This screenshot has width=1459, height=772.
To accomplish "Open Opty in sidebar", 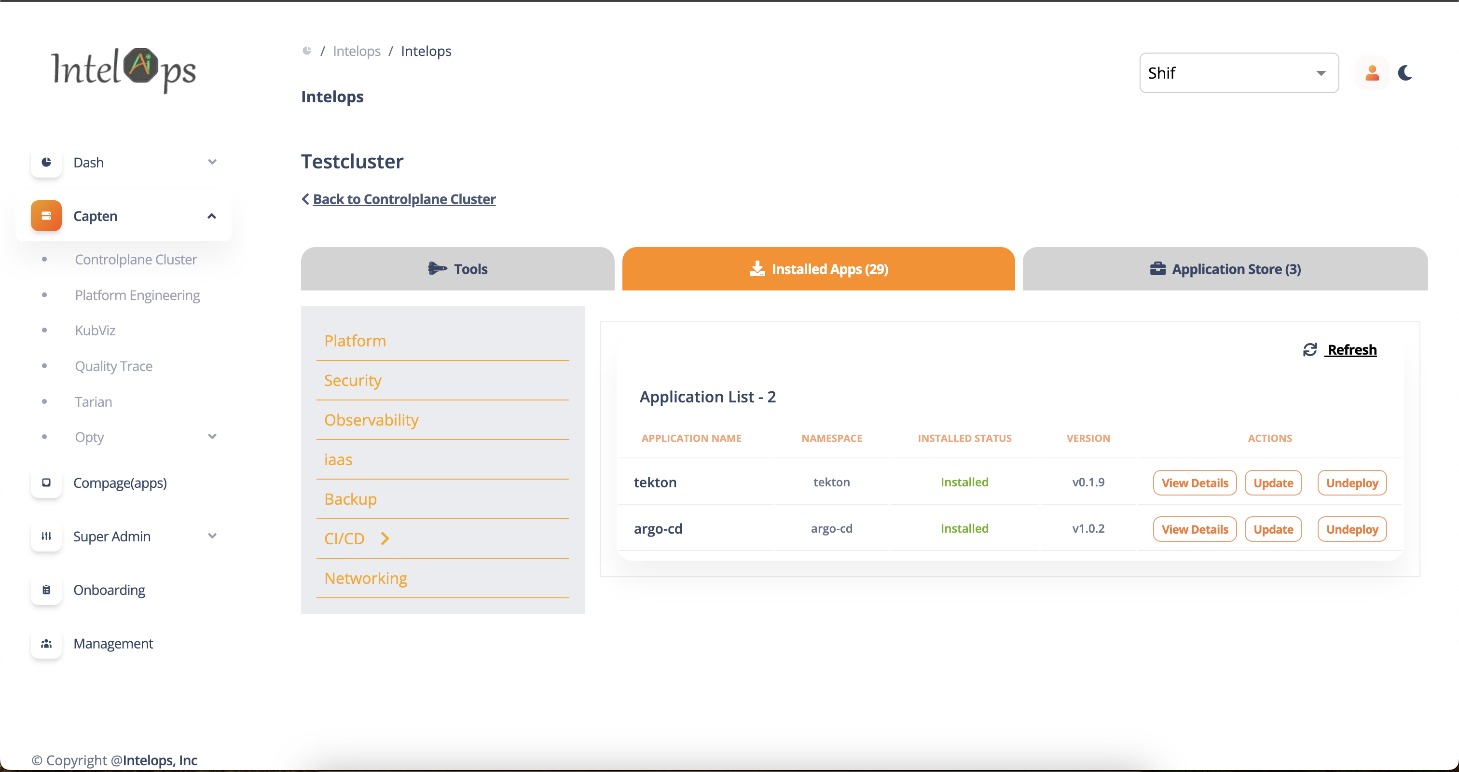I will (89, 437).
